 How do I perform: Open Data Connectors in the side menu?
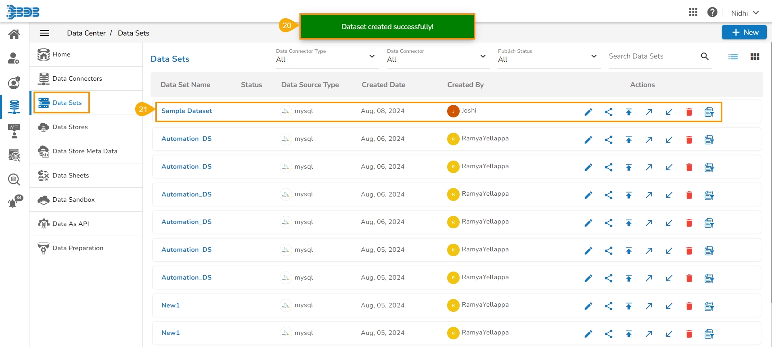[x=77, y=79]
